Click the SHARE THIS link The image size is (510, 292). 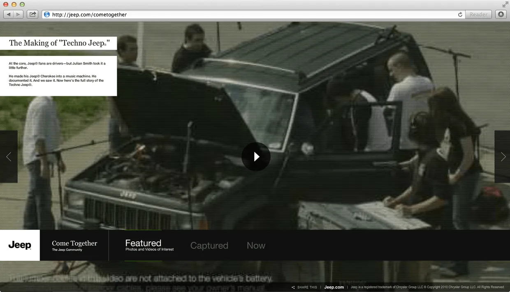click(x=304, y=287)
